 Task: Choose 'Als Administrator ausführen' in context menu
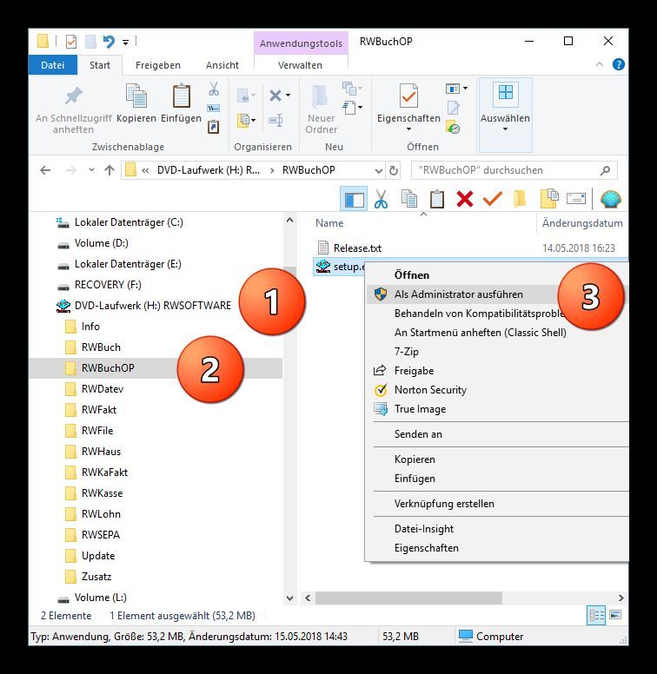[x=458, y=294]
